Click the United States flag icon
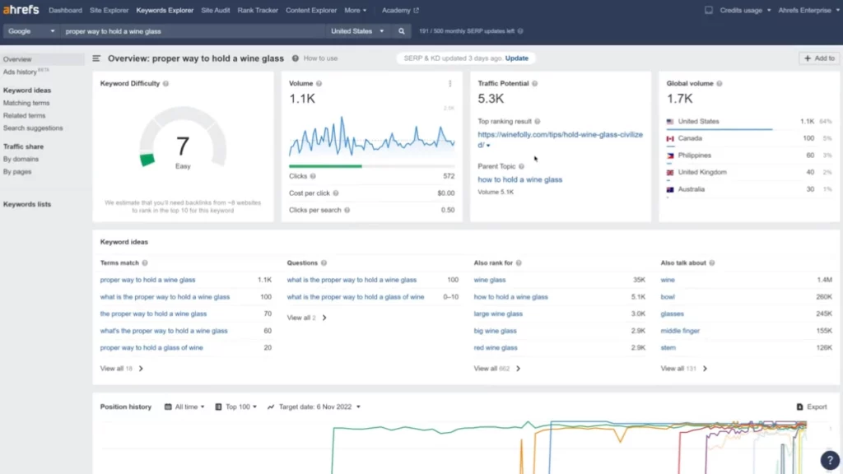The height and width of the screenshot is (474, 843). pyautogui.click(x=670, y=122)
